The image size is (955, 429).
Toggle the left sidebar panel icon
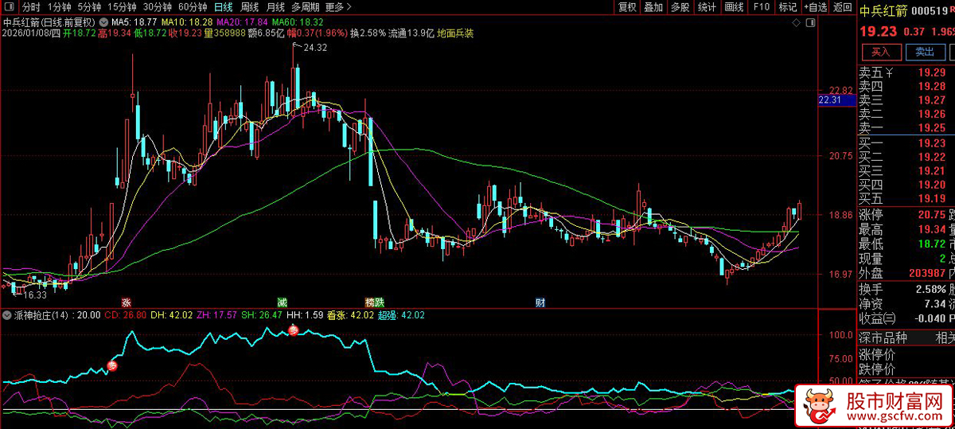[9, 7]
